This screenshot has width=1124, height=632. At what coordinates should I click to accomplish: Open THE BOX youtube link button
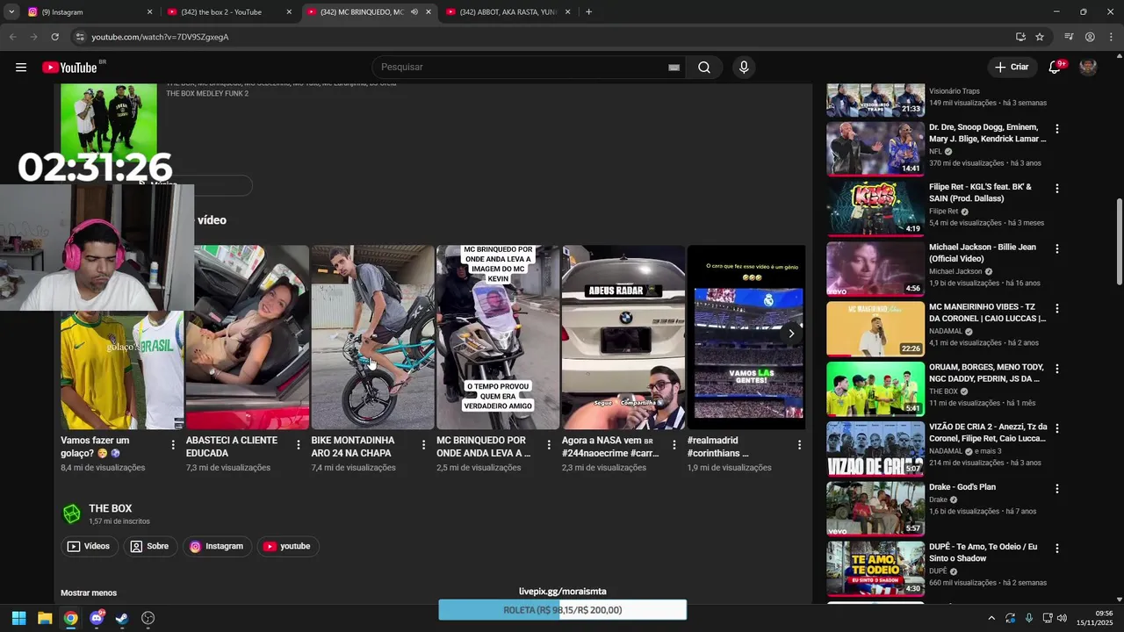pos(288,546)
